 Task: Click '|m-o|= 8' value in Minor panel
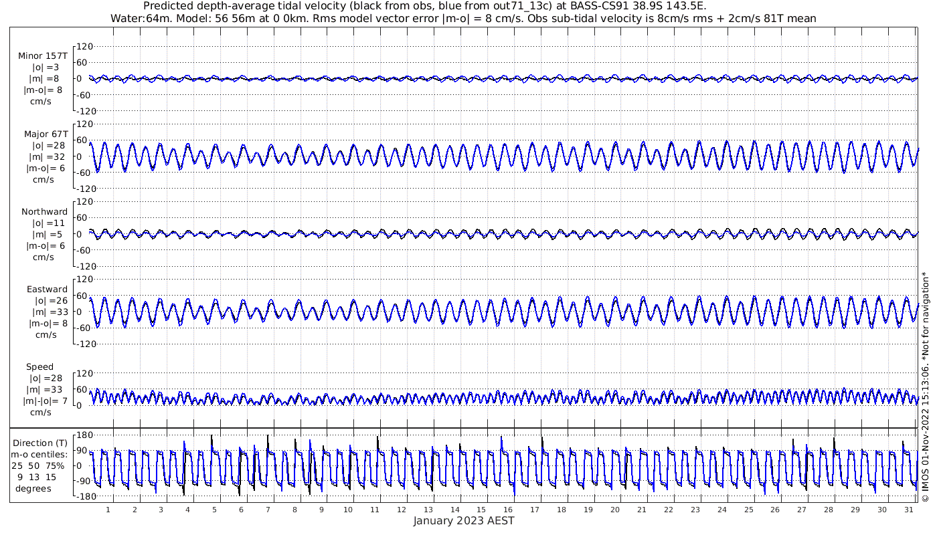(x=43, y=90)
